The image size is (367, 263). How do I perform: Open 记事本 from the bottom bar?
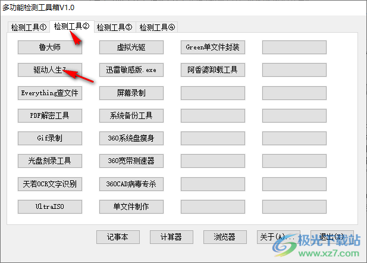coord(118,237)
